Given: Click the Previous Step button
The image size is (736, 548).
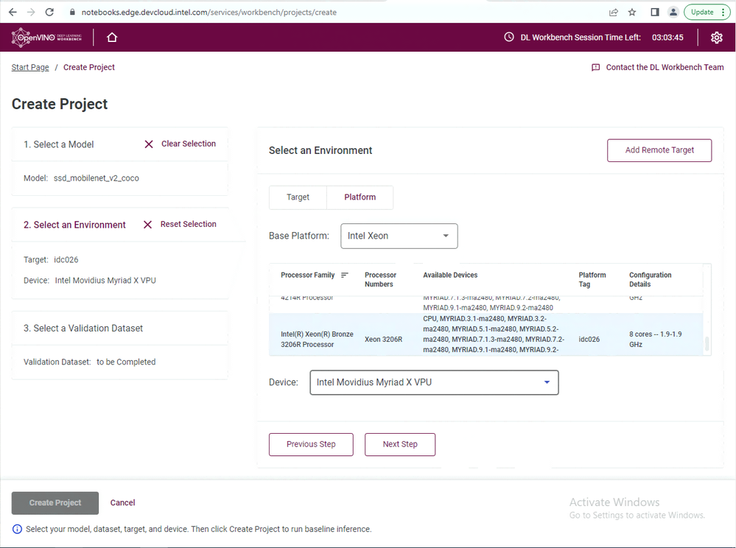Looking at the screenshot, I should point(311,444).
